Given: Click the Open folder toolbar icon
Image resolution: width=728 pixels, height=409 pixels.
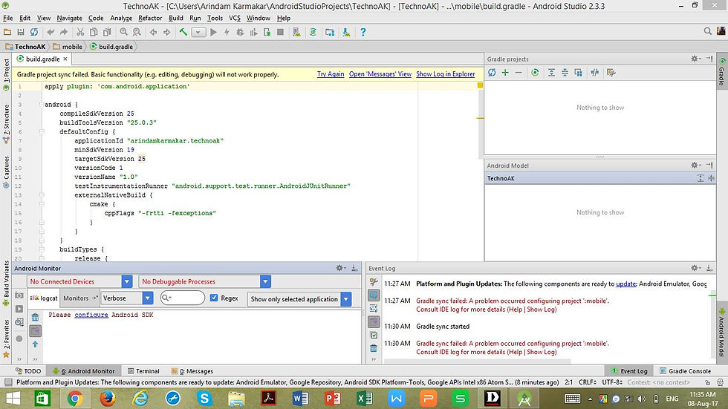Looking at the screenshot, I should (x=7, y=32).
